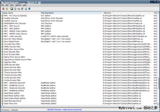Click the FLVSplitter.ax filename cell
Viewport: 160px width, 112px height.
pyautogui.click(x=124, y=16)
